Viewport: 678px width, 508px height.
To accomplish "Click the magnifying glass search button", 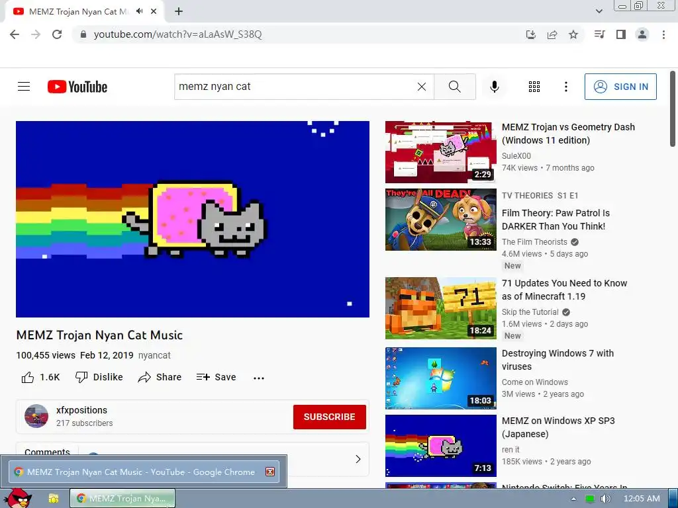I will point(455,87).
